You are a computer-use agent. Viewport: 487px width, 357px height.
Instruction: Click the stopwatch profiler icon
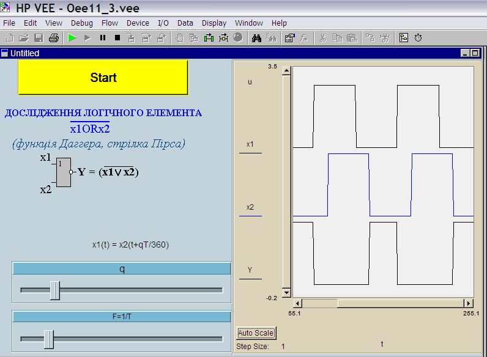[x=418, y=38]
